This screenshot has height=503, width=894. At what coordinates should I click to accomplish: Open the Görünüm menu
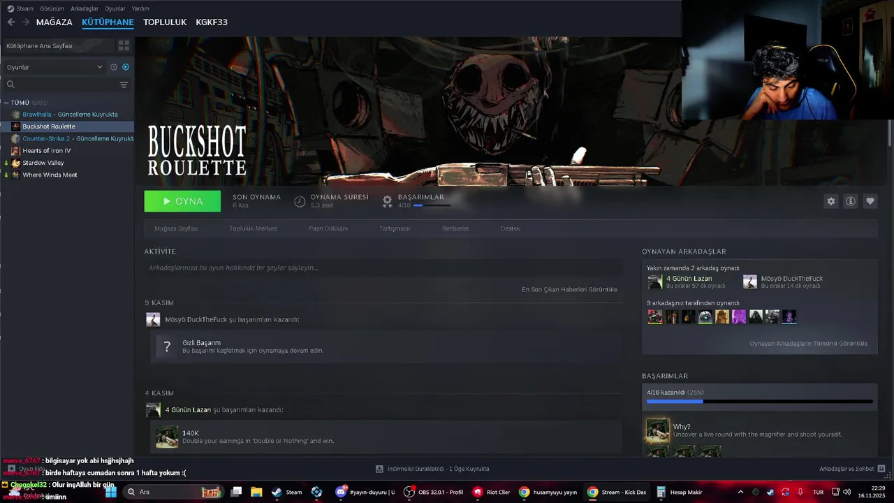tap(52, 8)
